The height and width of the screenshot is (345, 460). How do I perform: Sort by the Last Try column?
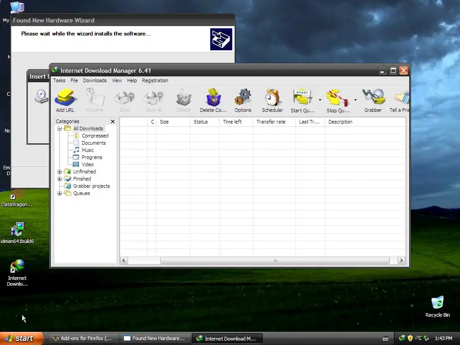(x=310, y=122)
